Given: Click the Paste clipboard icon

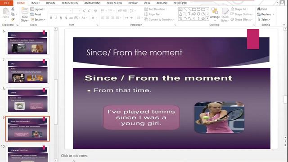Looking at the screenshot, I should (x=6, y=11).
